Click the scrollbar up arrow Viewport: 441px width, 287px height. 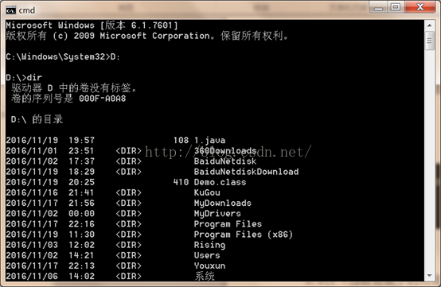click(x=430, y=25)
